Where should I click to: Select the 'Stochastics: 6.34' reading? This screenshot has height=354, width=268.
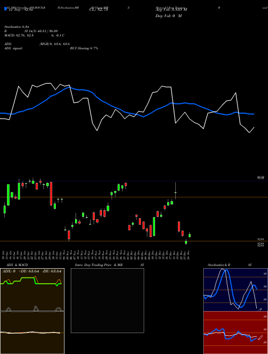tap(17, 27)
